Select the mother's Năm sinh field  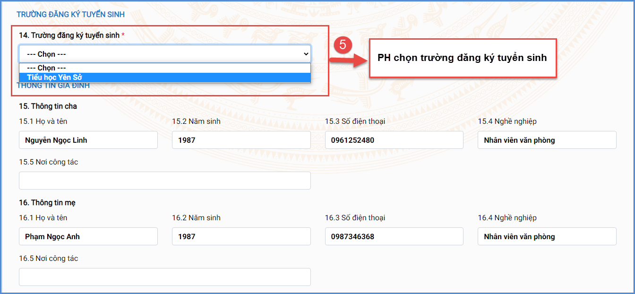[x=241, y=237]
